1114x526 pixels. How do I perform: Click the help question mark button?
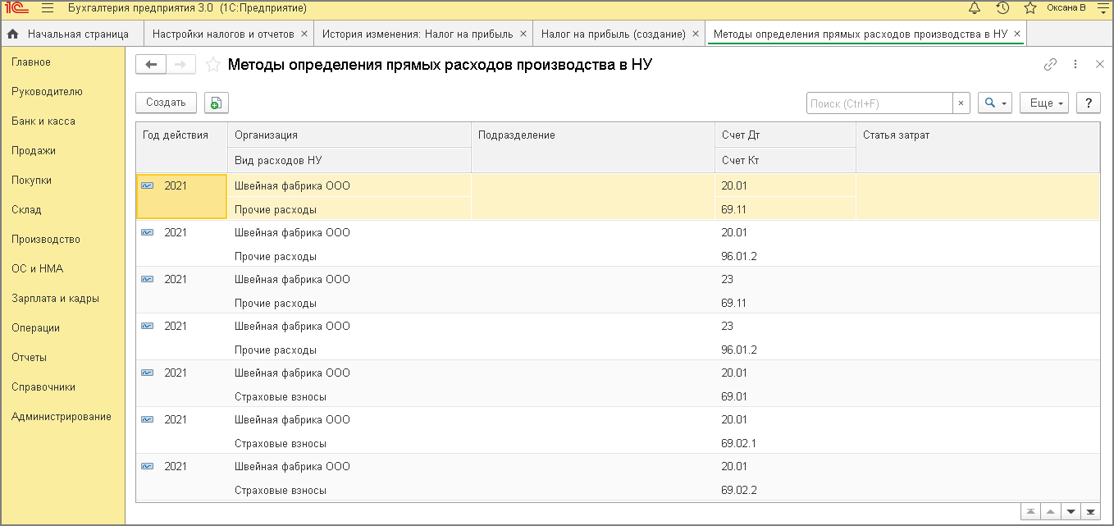1088,103
